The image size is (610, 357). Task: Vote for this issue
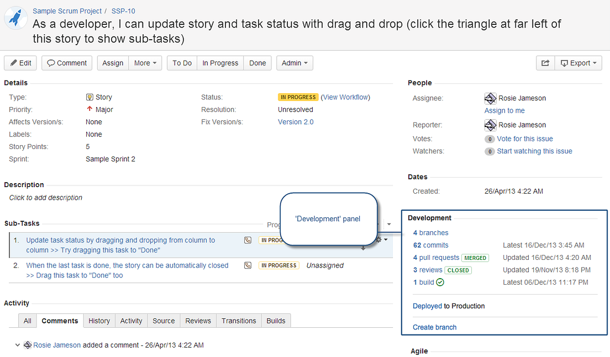click(525, 138)
